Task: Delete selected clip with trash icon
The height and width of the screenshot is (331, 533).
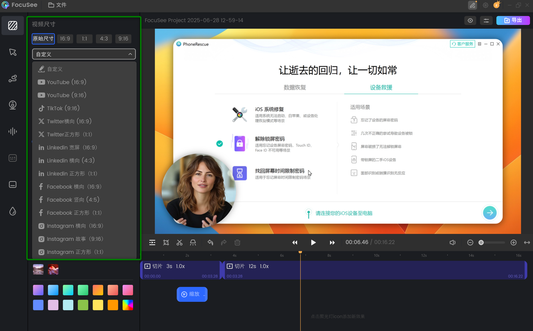Action: pyautogui.click(x=237, y=242)
